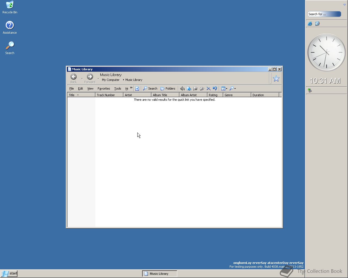Sort by the Duration column header

tap(265, 95)
